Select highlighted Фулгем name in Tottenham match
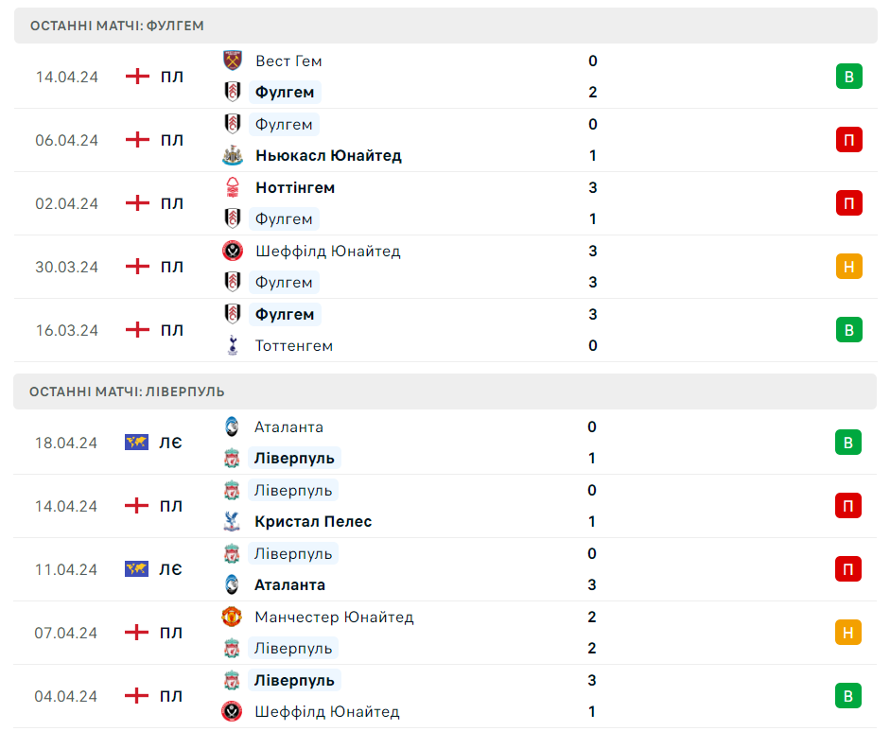Viewport: 890px width, 731px height. pos(285,314)
